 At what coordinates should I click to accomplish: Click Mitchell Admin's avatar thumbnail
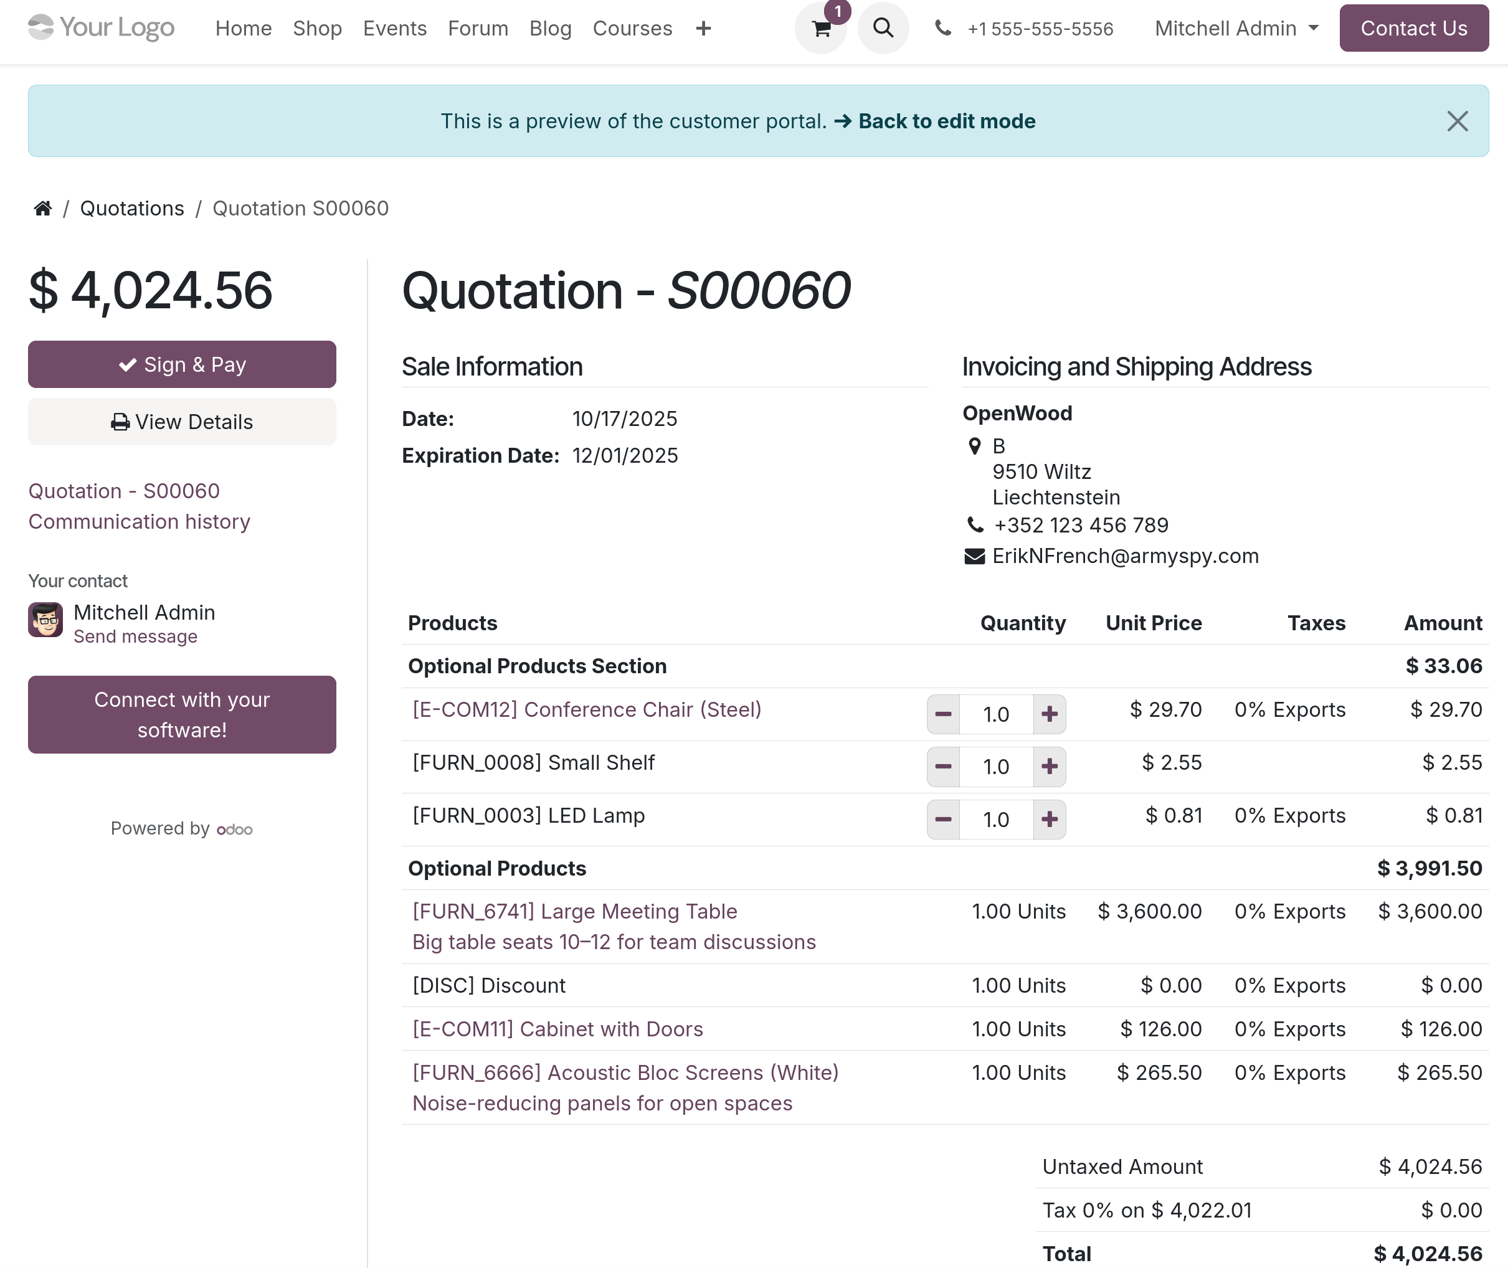(x=45, y=620)
